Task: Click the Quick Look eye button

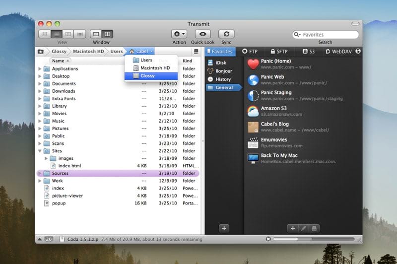Action: [202, 34]
